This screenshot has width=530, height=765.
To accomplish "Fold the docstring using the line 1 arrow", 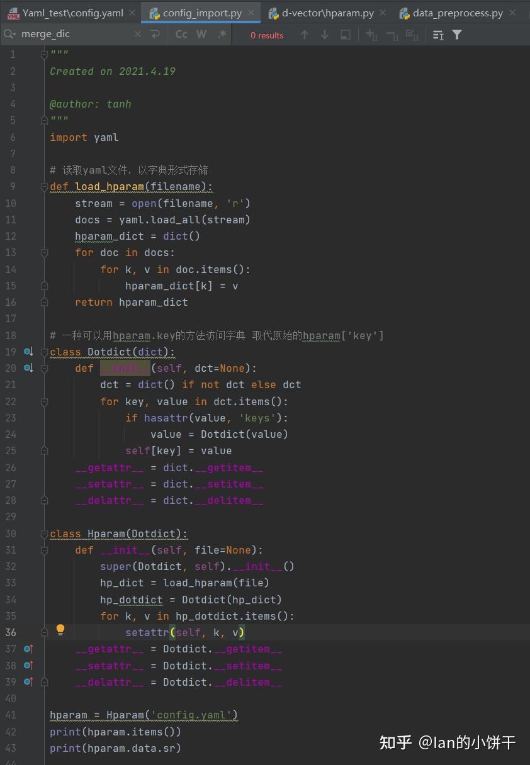I will [x=43, y=54].
